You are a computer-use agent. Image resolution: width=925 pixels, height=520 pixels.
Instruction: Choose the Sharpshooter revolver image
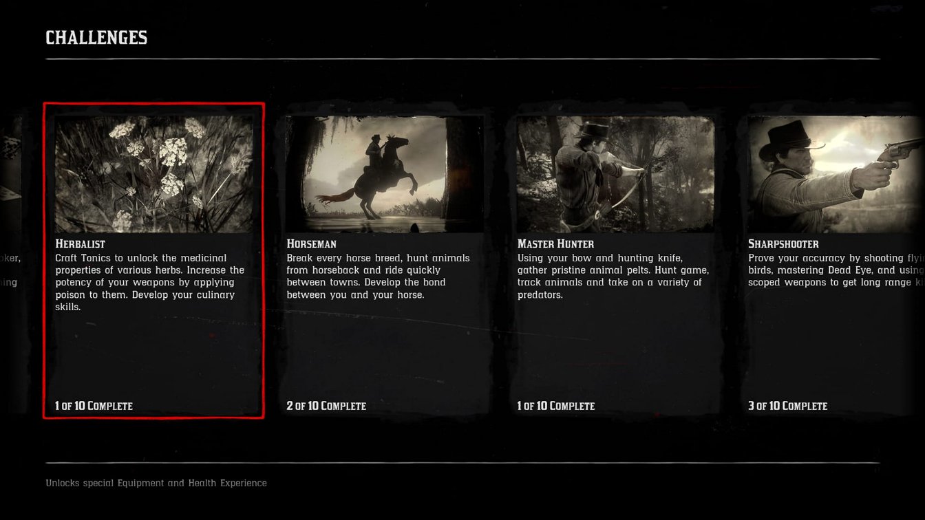coord(836,174)
